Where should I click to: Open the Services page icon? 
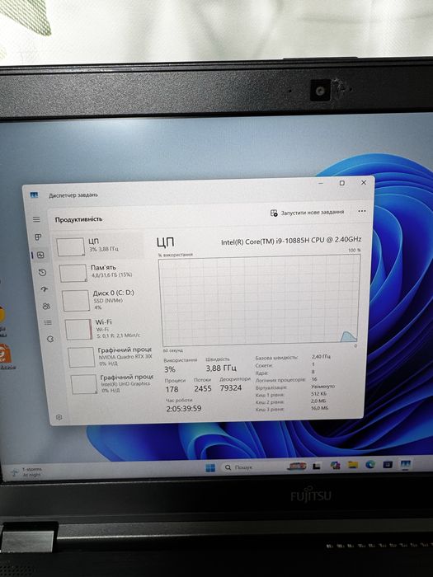[x=50, y=339]
